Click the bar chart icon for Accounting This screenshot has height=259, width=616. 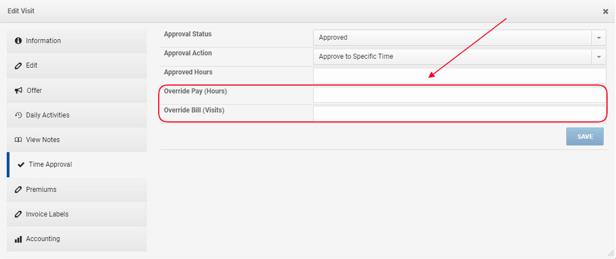point(18,239)
